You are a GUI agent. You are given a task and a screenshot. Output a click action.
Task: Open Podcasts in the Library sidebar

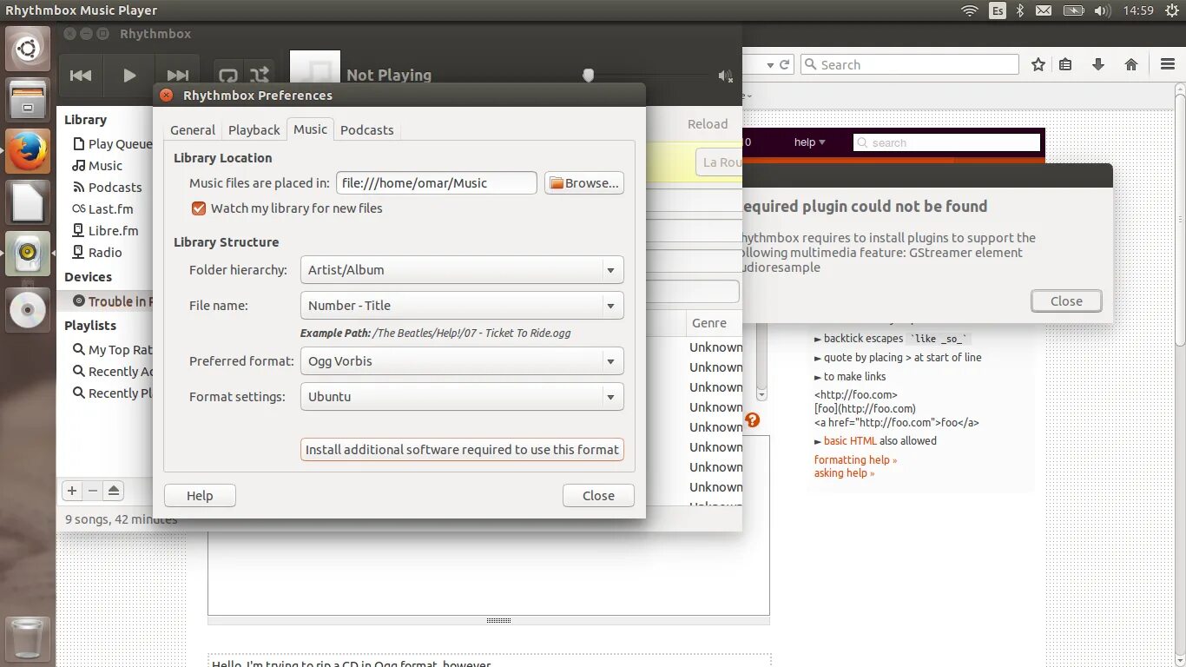coord(107,188)
